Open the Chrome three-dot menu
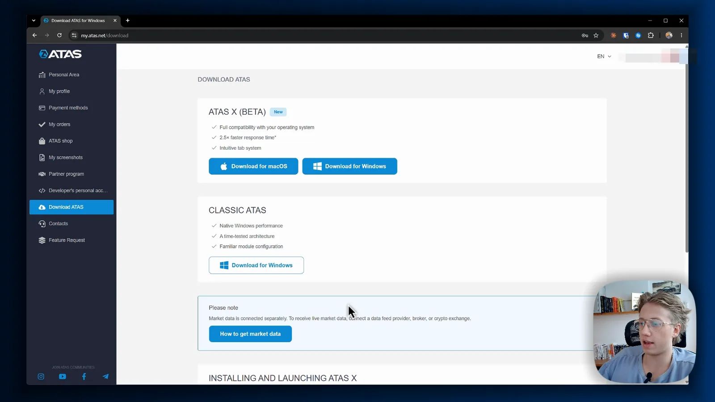The image size is (715, 402). 681,35
